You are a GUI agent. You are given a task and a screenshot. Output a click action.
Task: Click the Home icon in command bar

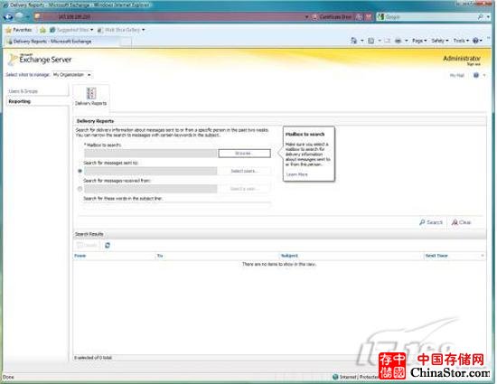tap(353, 41)
